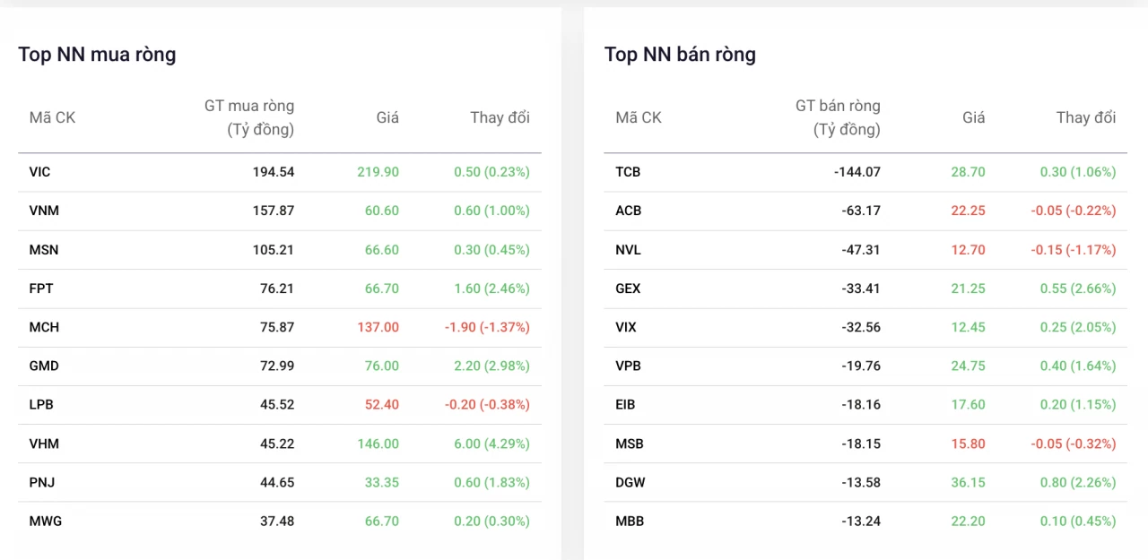The image size is (1148, 560).
Task: Open GEX stock details
Action: (628, 289)
